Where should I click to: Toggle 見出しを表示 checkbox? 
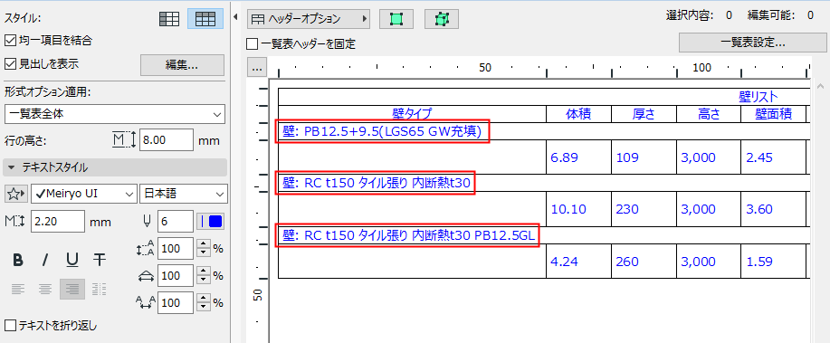pos(10,64)
